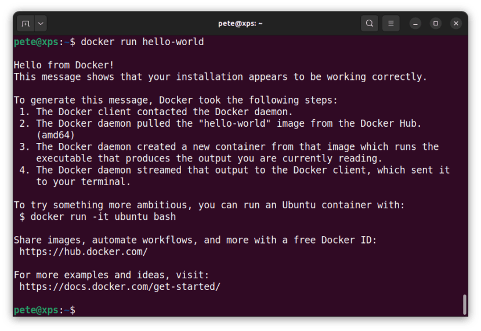Click the '(amd64)' text

[56, 135]
